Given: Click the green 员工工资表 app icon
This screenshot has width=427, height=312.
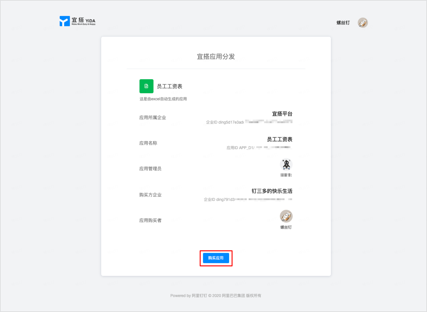Looking at the screenshot, I should (146, 86).
